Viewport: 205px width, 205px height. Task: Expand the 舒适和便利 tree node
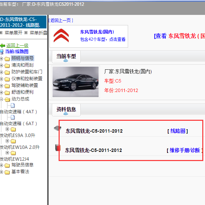(1, 93)
